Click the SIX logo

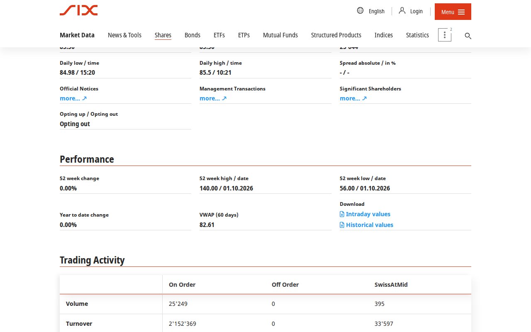tap(78, 10)
